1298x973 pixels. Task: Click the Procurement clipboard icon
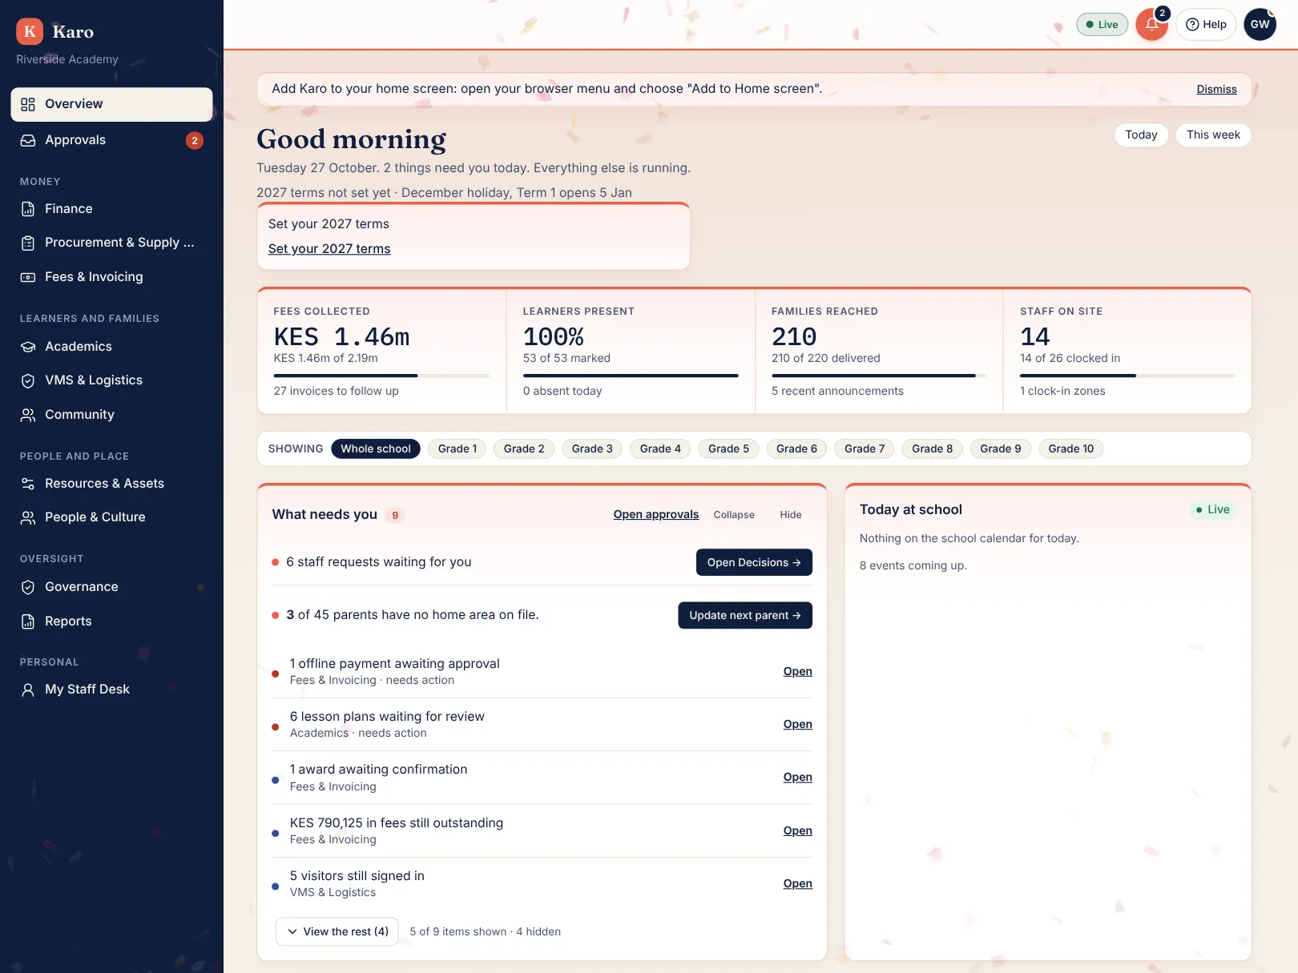click(x=28, y=243)
